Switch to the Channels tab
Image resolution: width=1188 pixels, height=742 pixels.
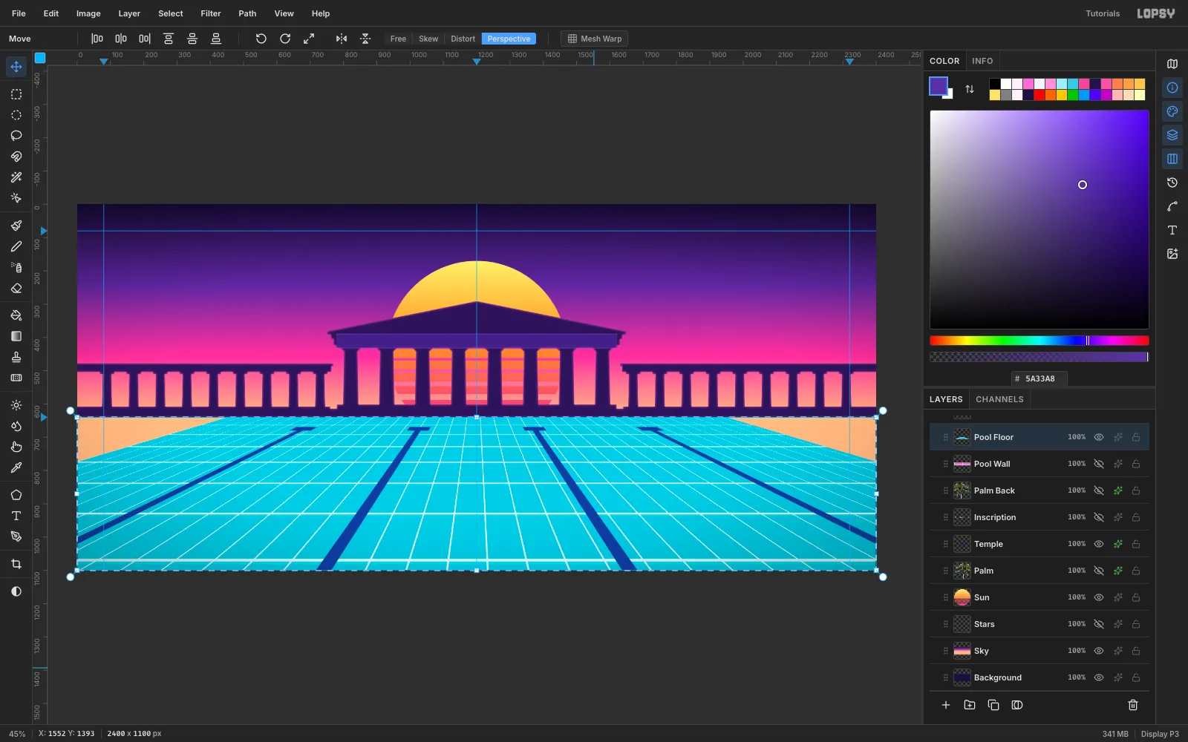click(999, 399)
